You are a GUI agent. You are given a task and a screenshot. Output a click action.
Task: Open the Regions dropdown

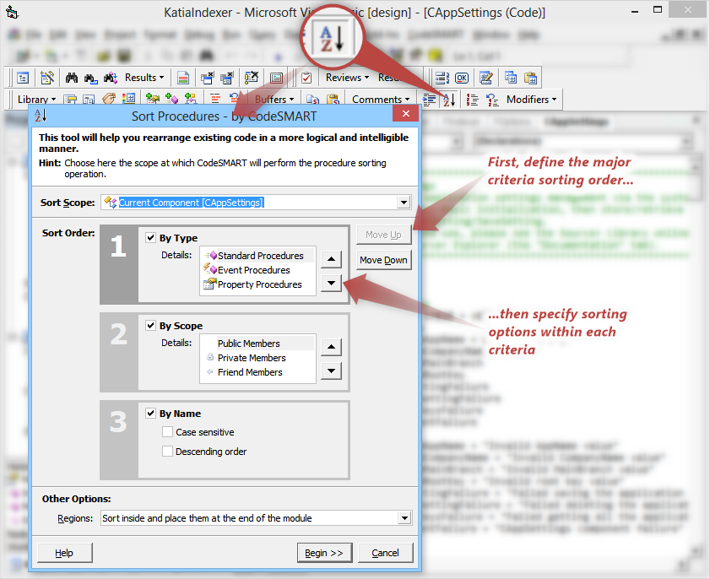(404, 518)
